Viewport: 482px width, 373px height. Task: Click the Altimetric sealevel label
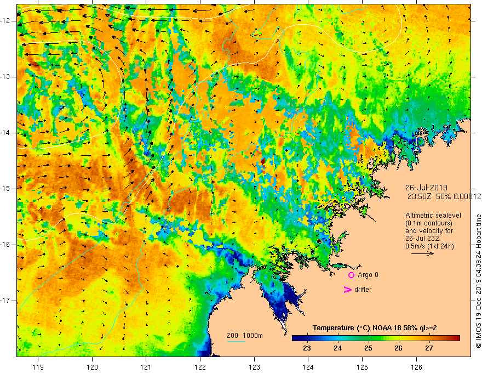[x=433, y=216]
